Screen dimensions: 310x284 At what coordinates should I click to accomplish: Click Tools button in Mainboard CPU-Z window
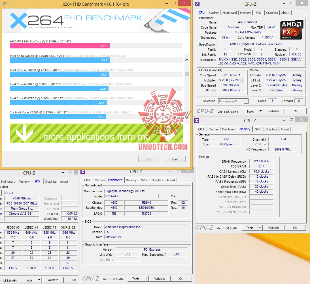pos(136,279)
